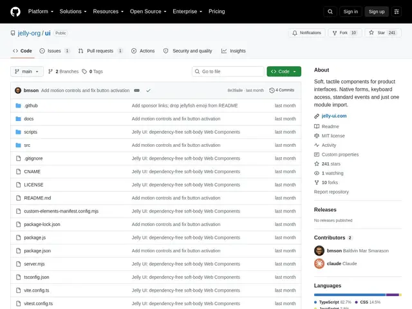Click the repository book icon beside jelly-org
The width and height of the screenshot is (412, 309).
[x=13, y=33]
